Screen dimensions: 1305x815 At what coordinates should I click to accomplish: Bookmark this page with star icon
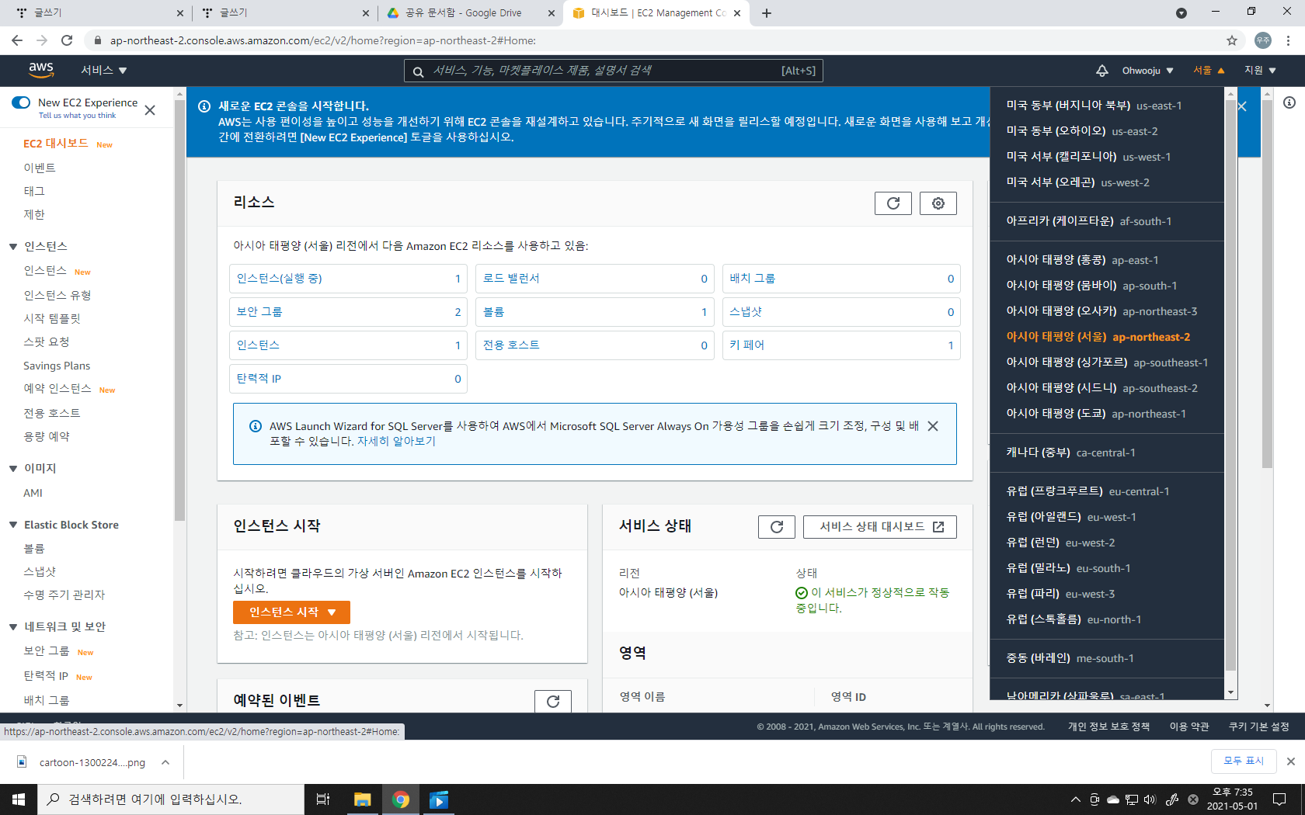click(1232, 40)
